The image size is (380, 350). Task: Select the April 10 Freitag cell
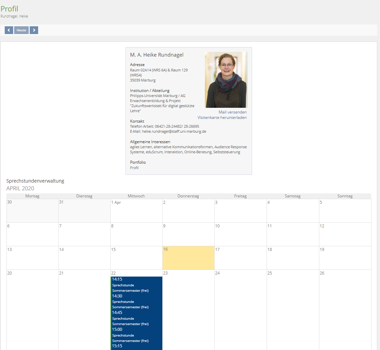(x=240, y=234)
